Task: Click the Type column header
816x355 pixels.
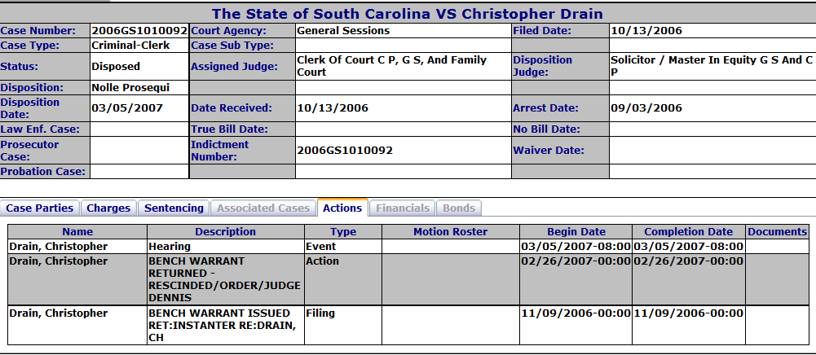Action: pos(343,232)
